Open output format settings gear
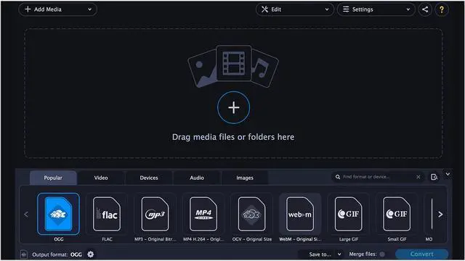 [90, 254]
